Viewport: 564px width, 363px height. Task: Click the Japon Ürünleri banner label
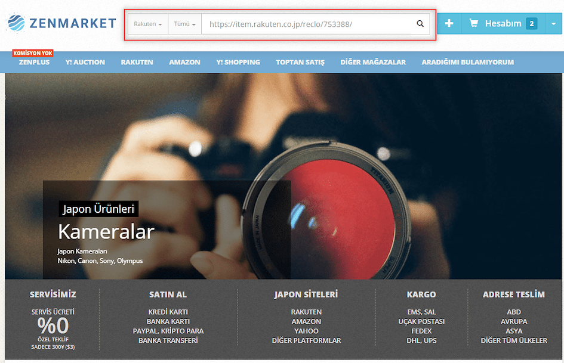click(x=98, y=209)
